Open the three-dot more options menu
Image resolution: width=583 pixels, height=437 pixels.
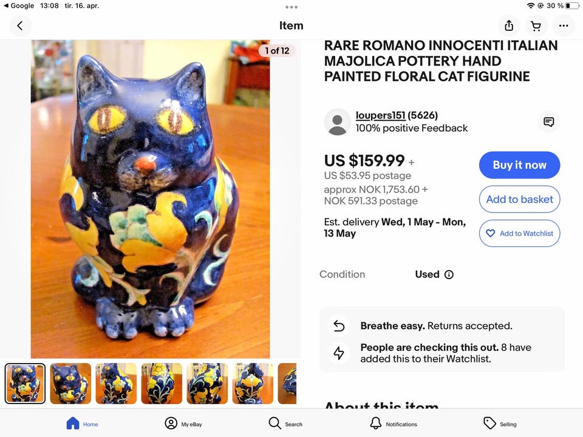tap(564, 25)
